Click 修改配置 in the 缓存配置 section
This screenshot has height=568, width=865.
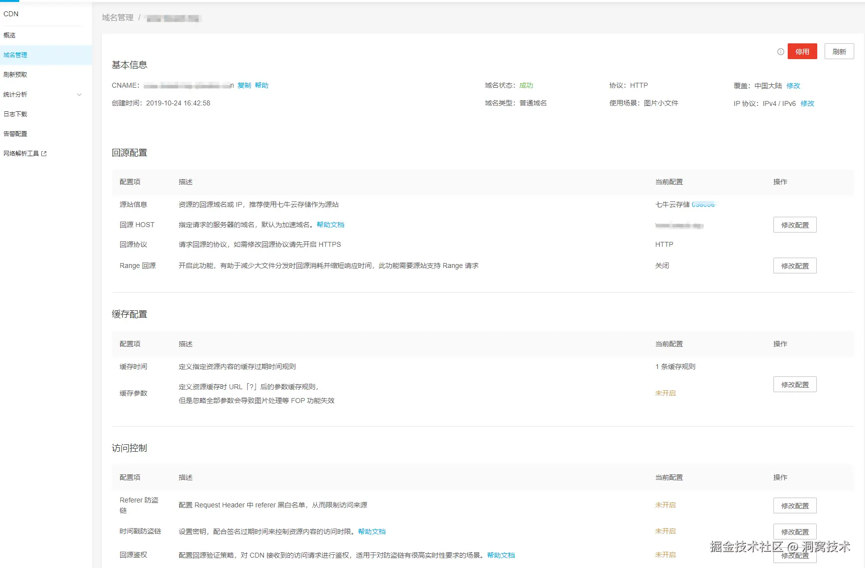(x=795, y=385)
